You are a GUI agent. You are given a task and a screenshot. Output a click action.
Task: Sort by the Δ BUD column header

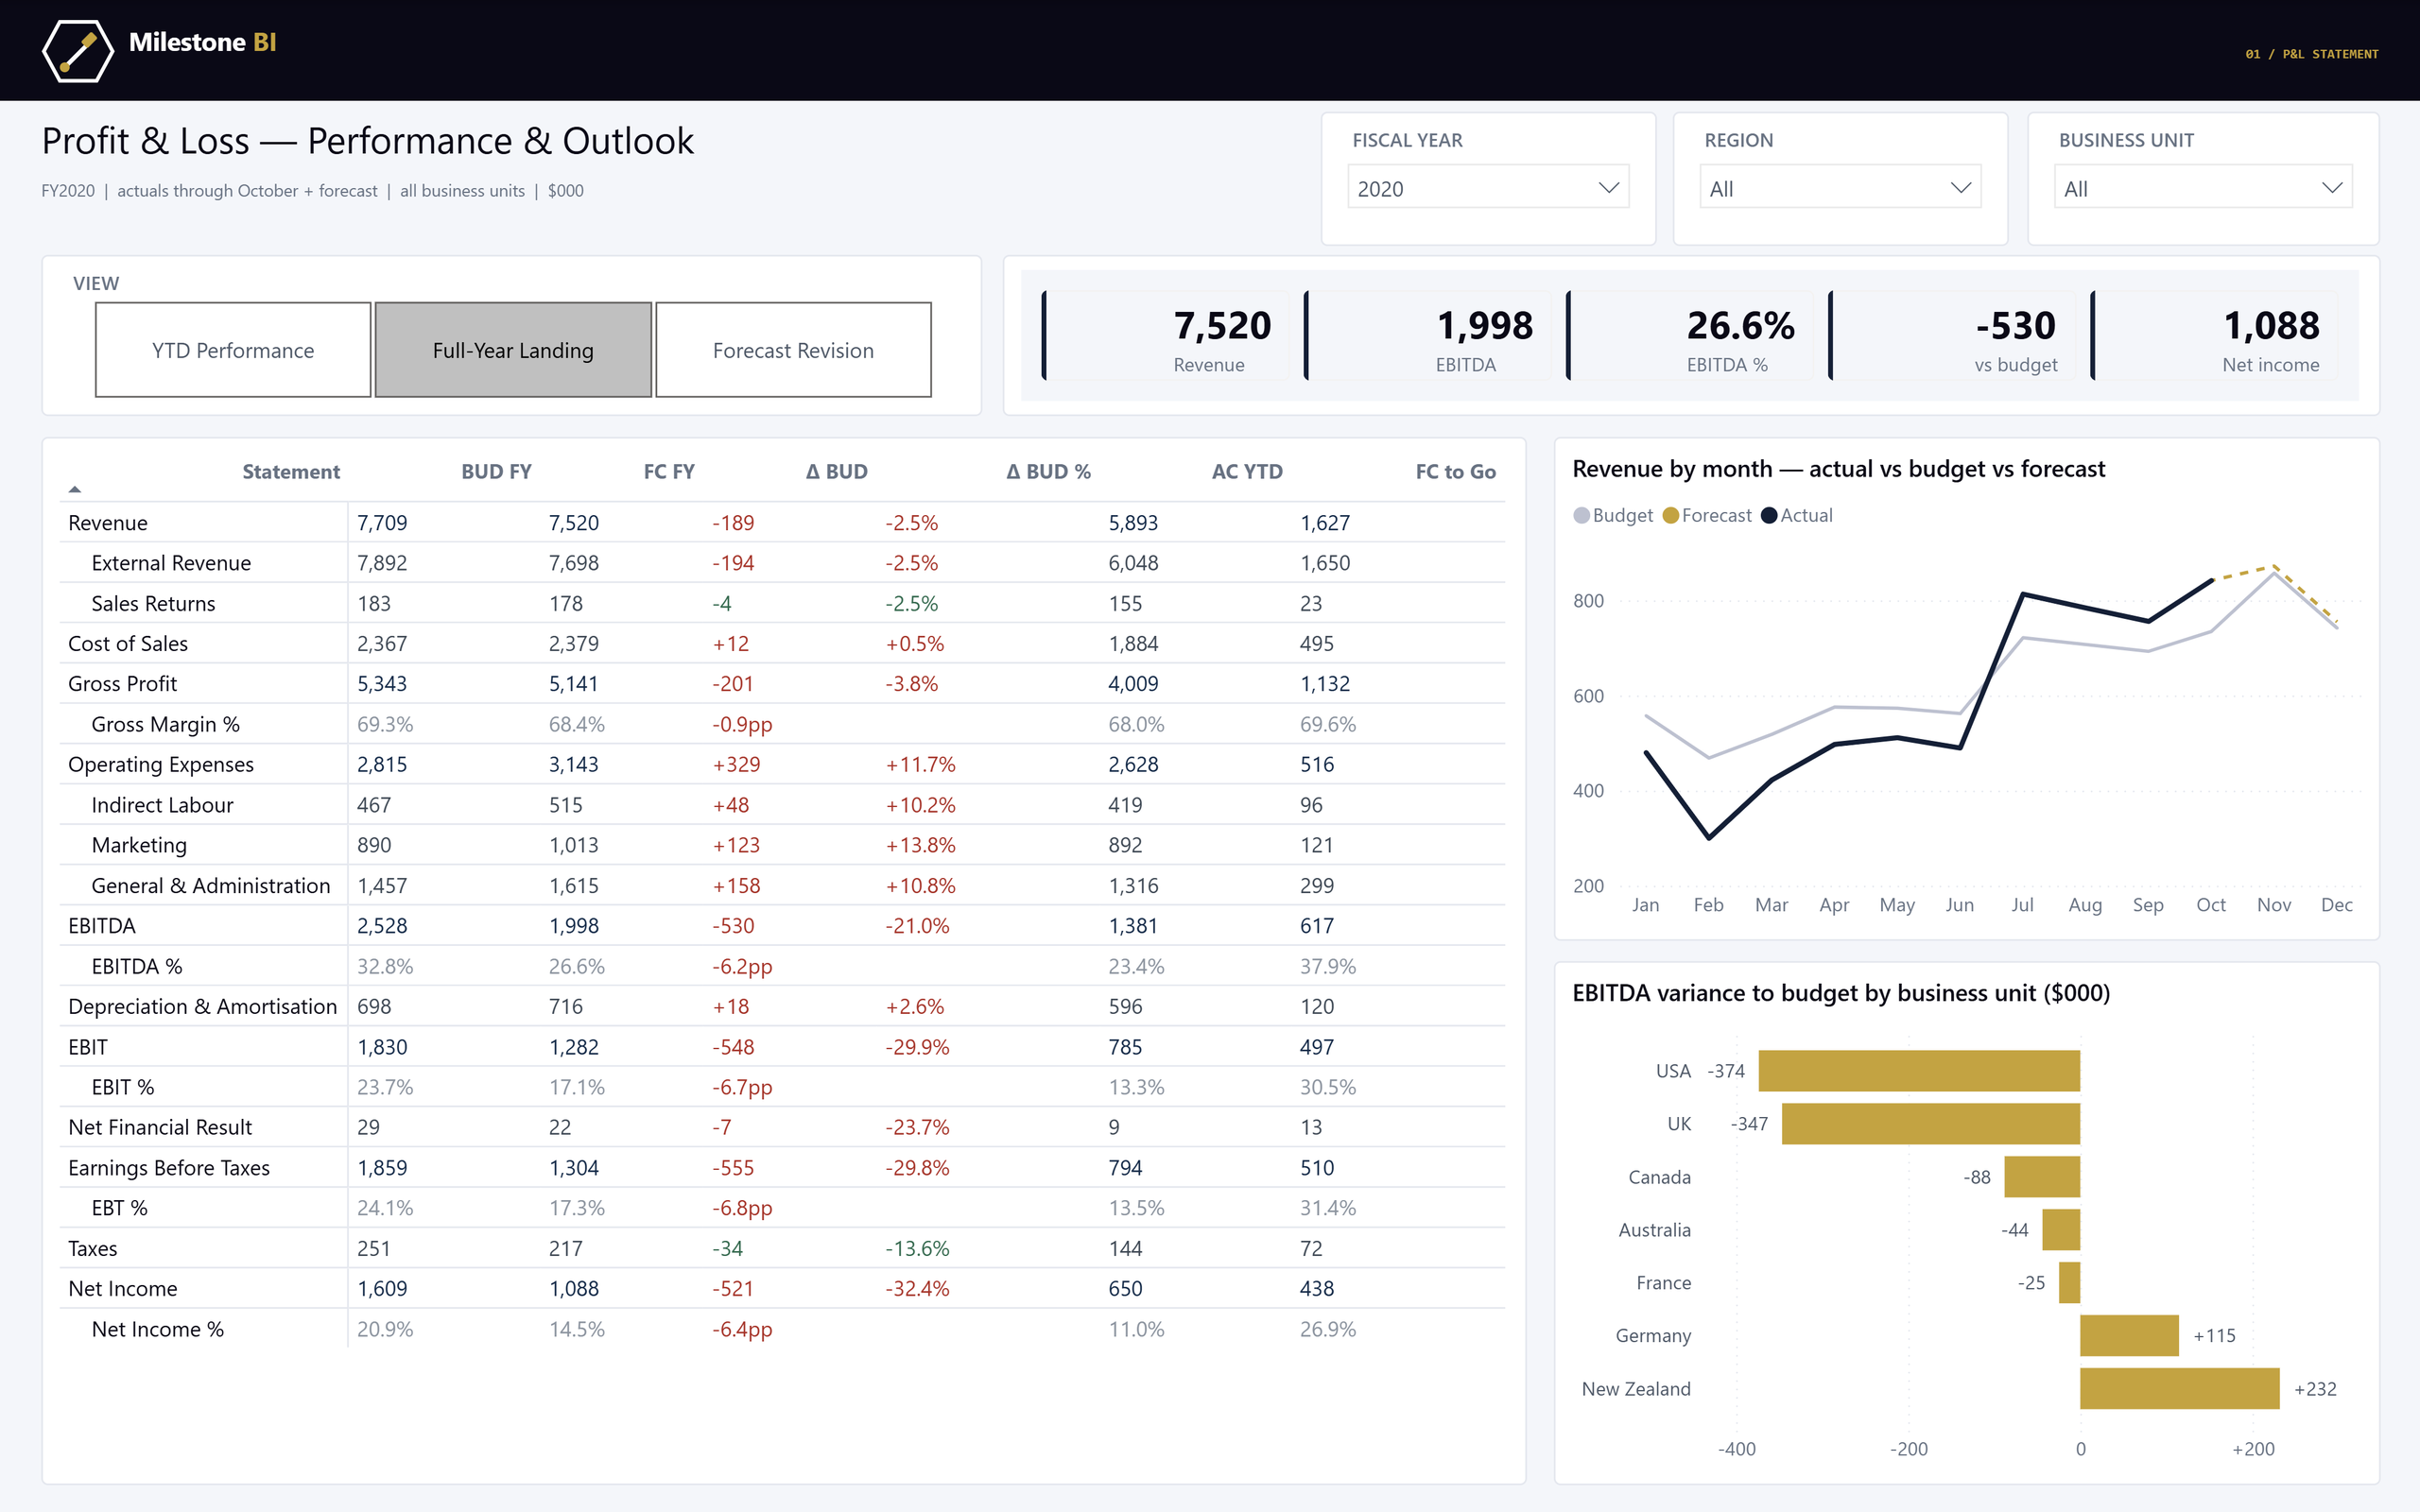pos(836,471)
